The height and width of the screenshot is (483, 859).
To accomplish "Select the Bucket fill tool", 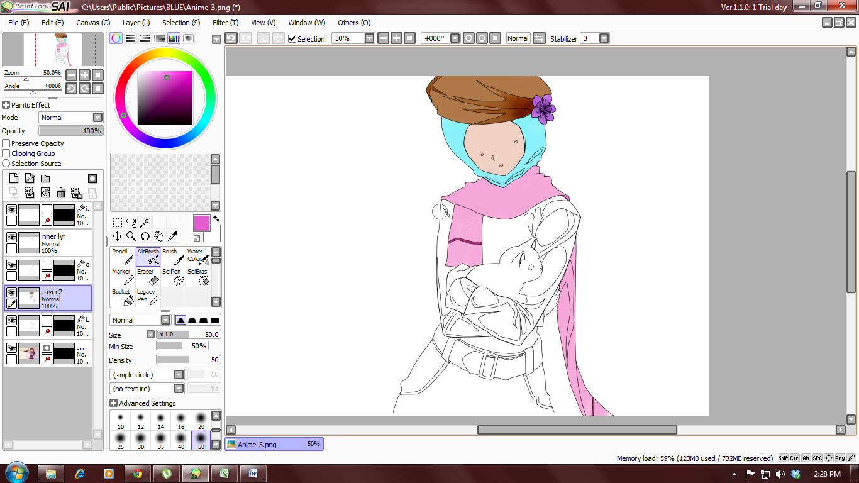I will [123, 297].
